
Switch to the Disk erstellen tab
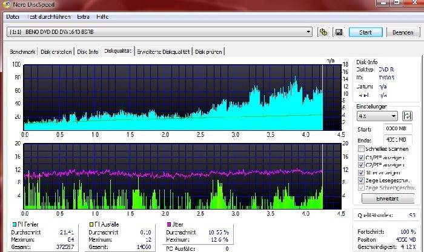(x=56, y=51)
